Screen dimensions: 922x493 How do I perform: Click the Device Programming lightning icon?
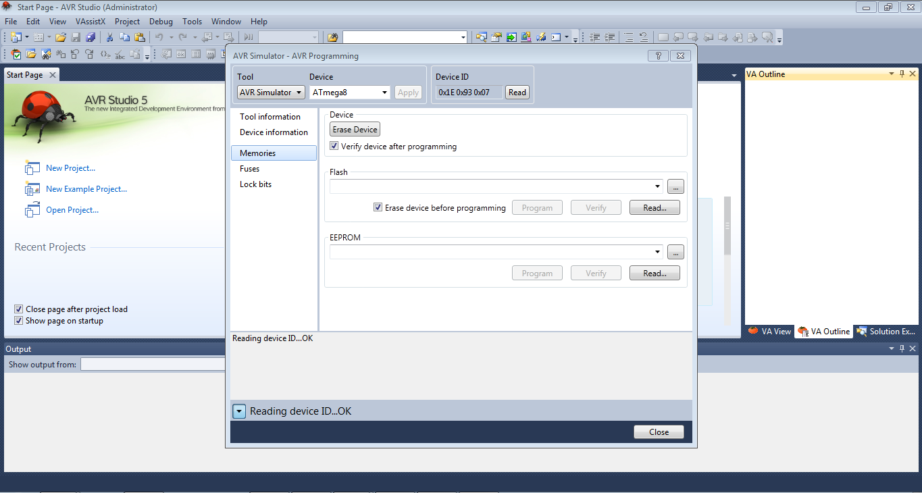(x=540, y=37)
